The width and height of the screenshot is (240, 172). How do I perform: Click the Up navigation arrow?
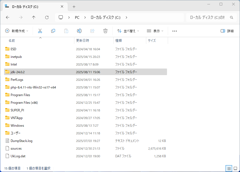click(34, 17)
